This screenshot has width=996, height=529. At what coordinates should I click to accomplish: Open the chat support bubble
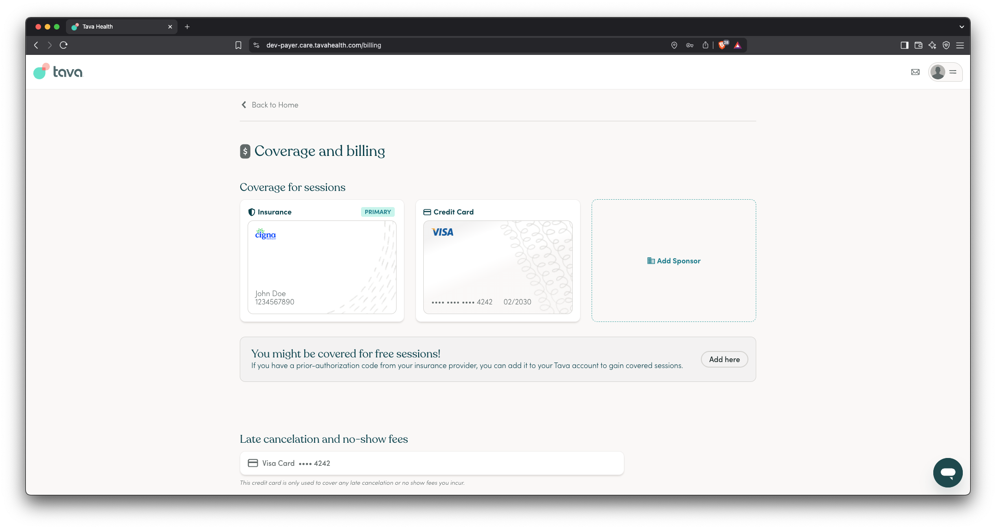coord(948,473)
